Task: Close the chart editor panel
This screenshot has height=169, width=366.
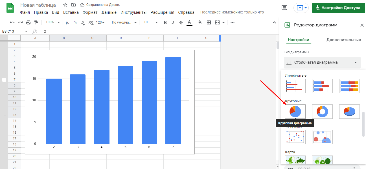Action: click(362, 25)
